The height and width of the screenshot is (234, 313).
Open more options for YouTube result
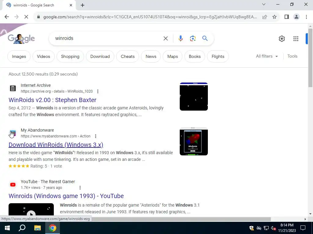[80, 188]
